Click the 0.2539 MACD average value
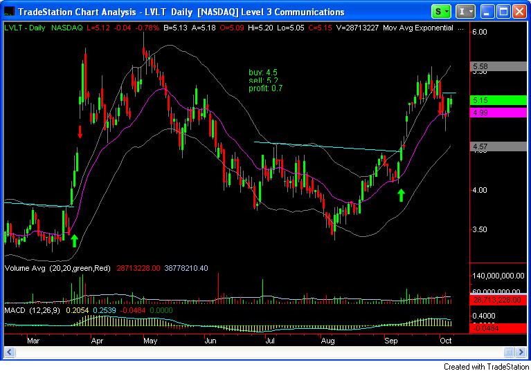 point(105,310)
